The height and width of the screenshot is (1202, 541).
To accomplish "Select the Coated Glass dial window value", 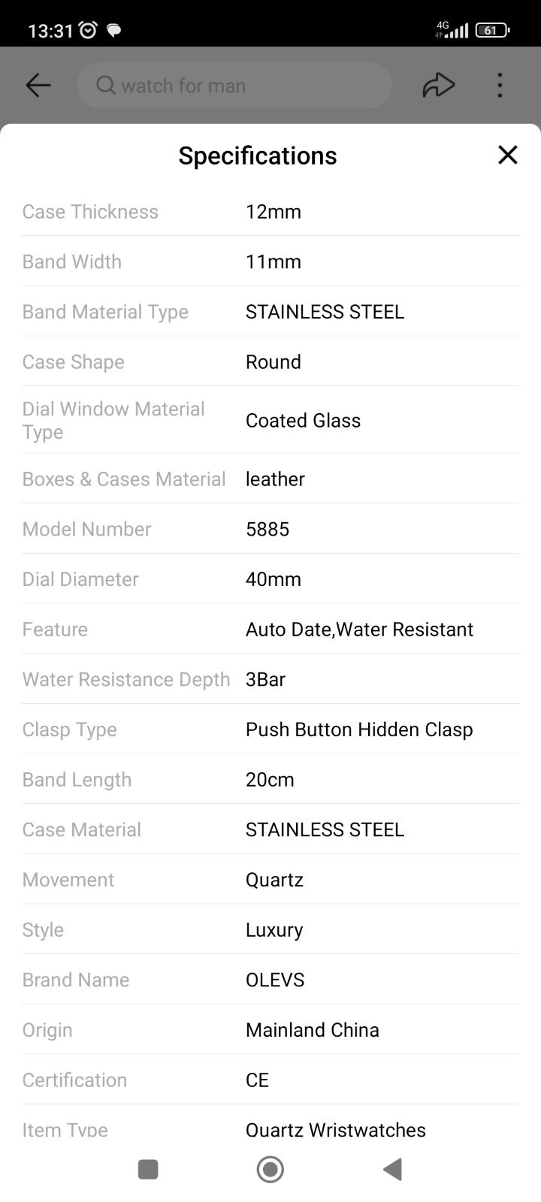I will click(x=303, y=420).
